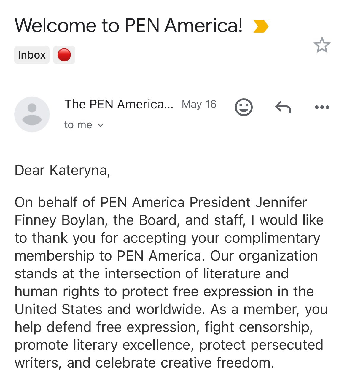
Task: Show recipients by tapping "to me" text
Action: coord(78,125)
